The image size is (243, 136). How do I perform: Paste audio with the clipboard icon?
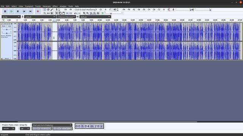[63, 13]
